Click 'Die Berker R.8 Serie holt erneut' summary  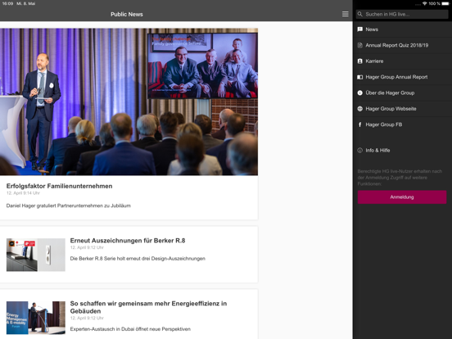138,259
